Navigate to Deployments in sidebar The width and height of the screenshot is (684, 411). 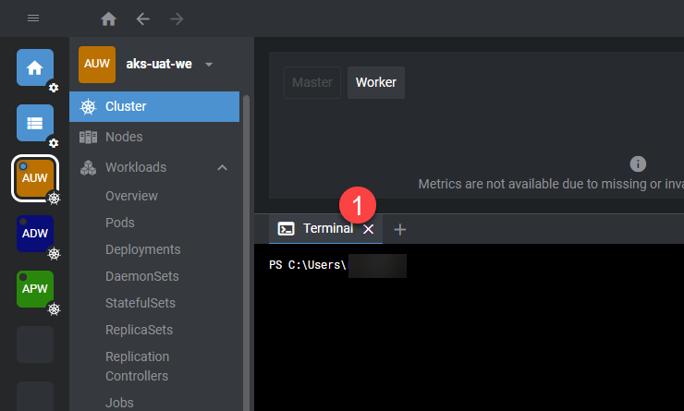(142, 249)
